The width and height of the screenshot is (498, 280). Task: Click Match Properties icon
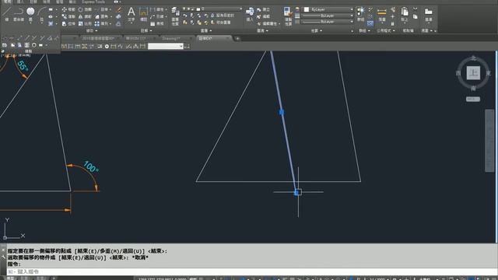pyautogui.click(x=288, y=16)
